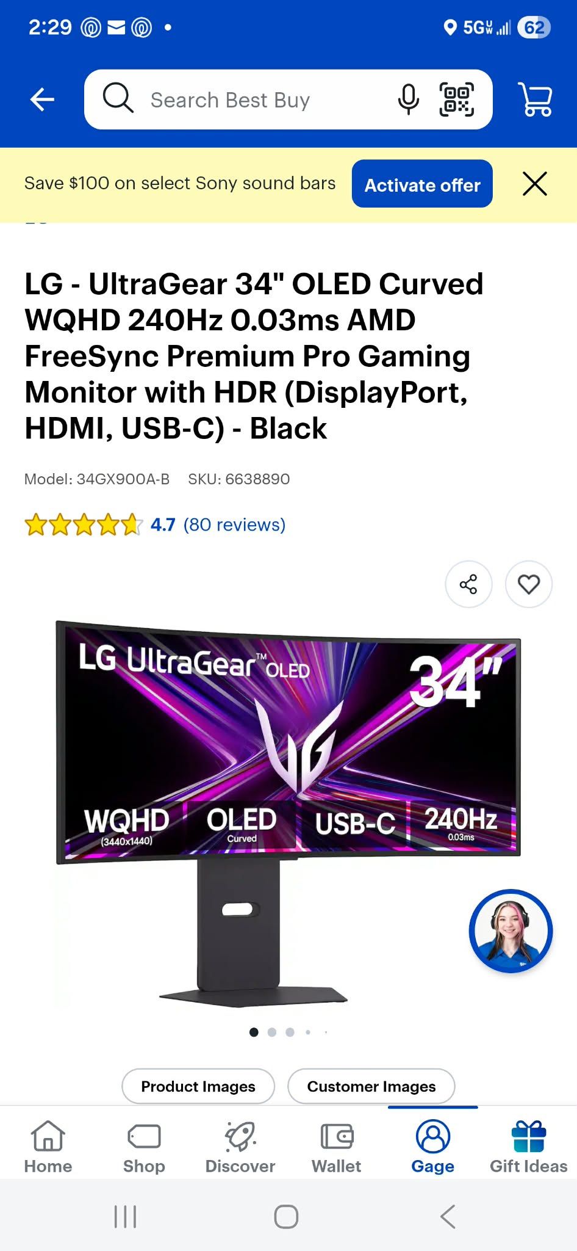Image resolution: width=577 pixels, height=1251 pixels.
Task: Open the shopping cart
Action: tap(536, 100)
